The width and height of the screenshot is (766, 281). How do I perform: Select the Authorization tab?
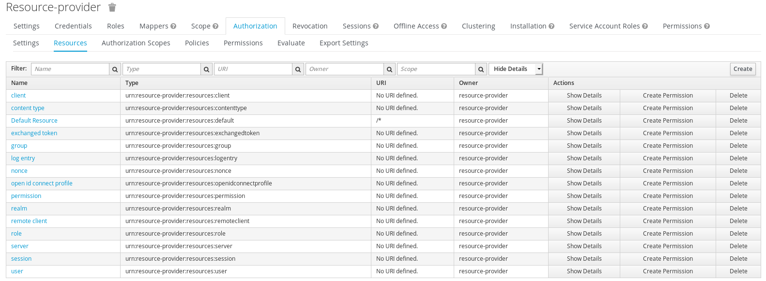(x=255, y=26)
